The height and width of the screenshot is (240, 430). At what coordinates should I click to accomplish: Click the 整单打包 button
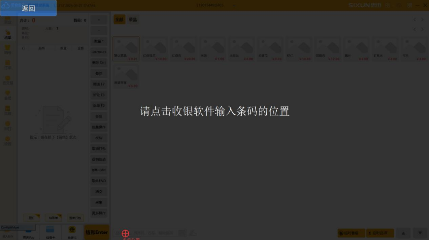click(x=75, y=218)
